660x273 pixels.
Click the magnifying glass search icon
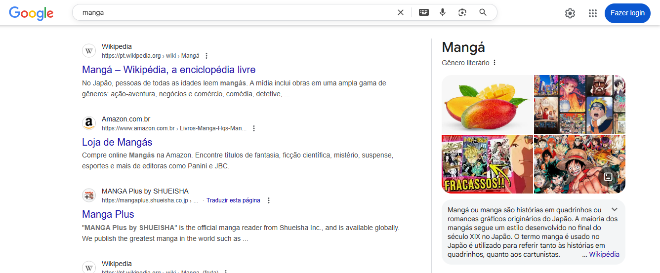[x=483, y=12]
